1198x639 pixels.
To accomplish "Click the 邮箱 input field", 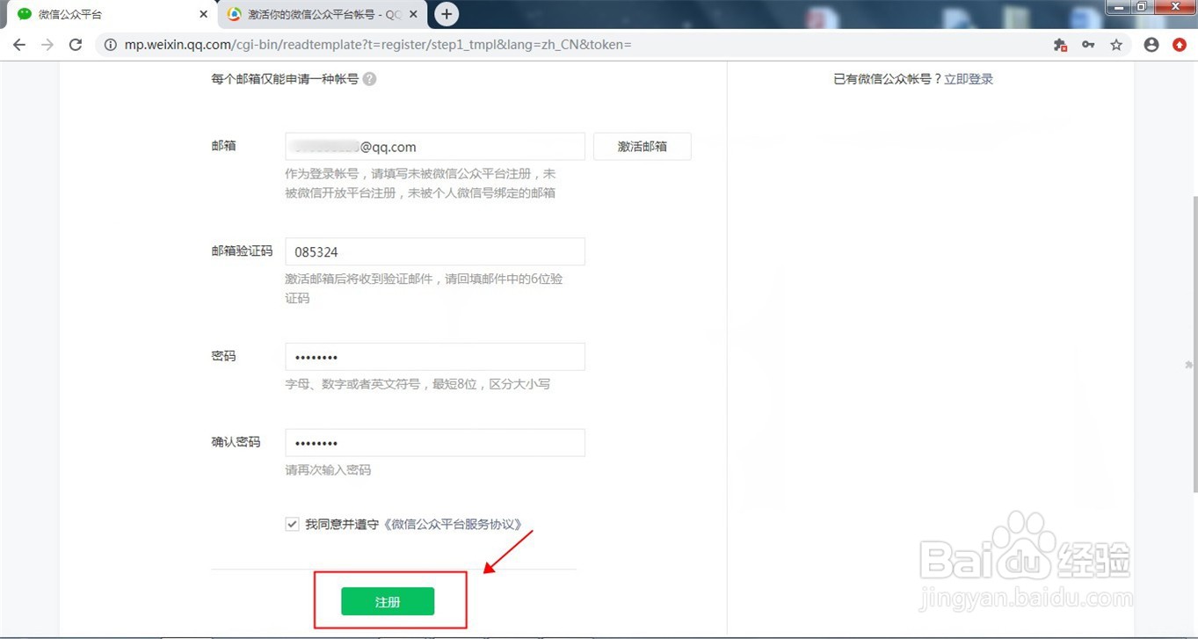I will (x=435, y=147).
